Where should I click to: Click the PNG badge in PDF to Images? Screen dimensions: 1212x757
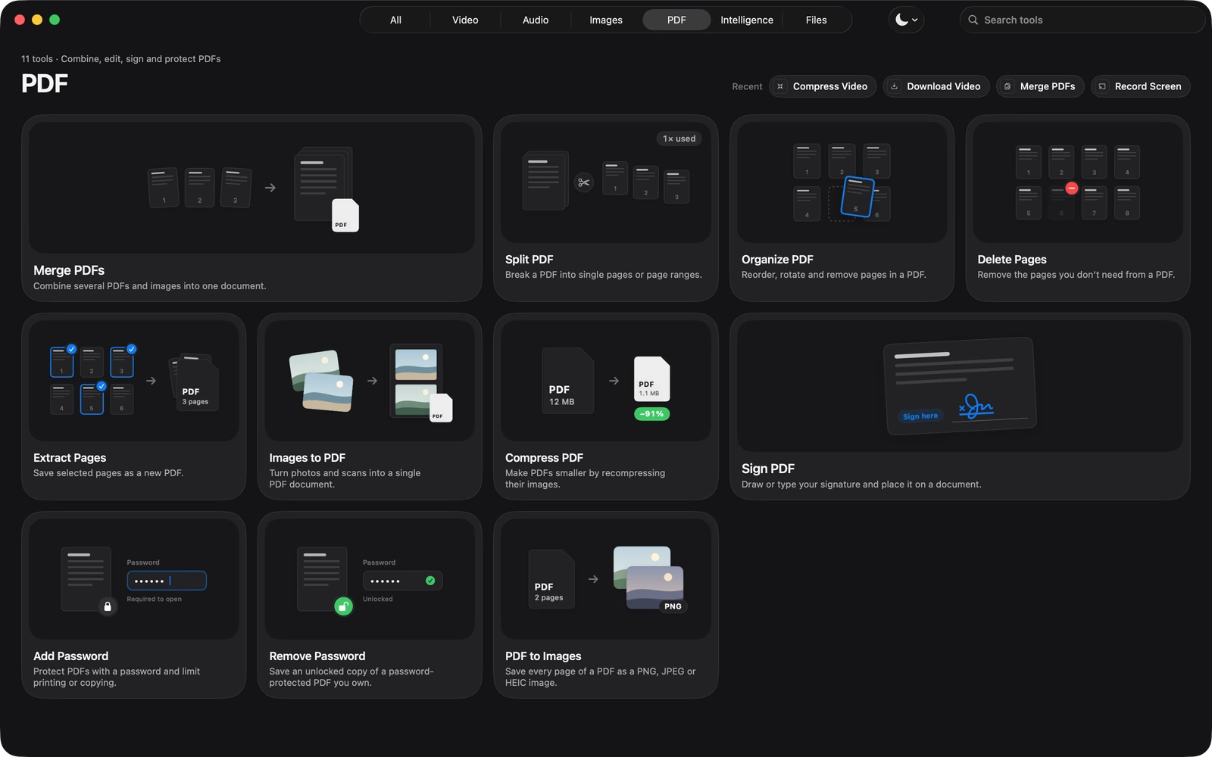(673, 606)
